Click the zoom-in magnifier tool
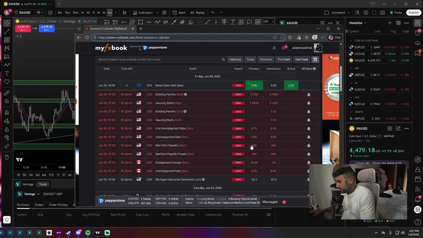 coord(7,101)
